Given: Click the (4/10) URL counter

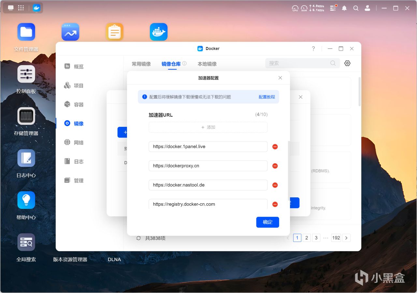Looking at the screenshot, I should 261,114.
